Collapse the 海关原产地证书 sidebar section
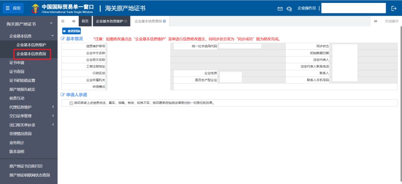402x184 pixels. click(29, 24)
